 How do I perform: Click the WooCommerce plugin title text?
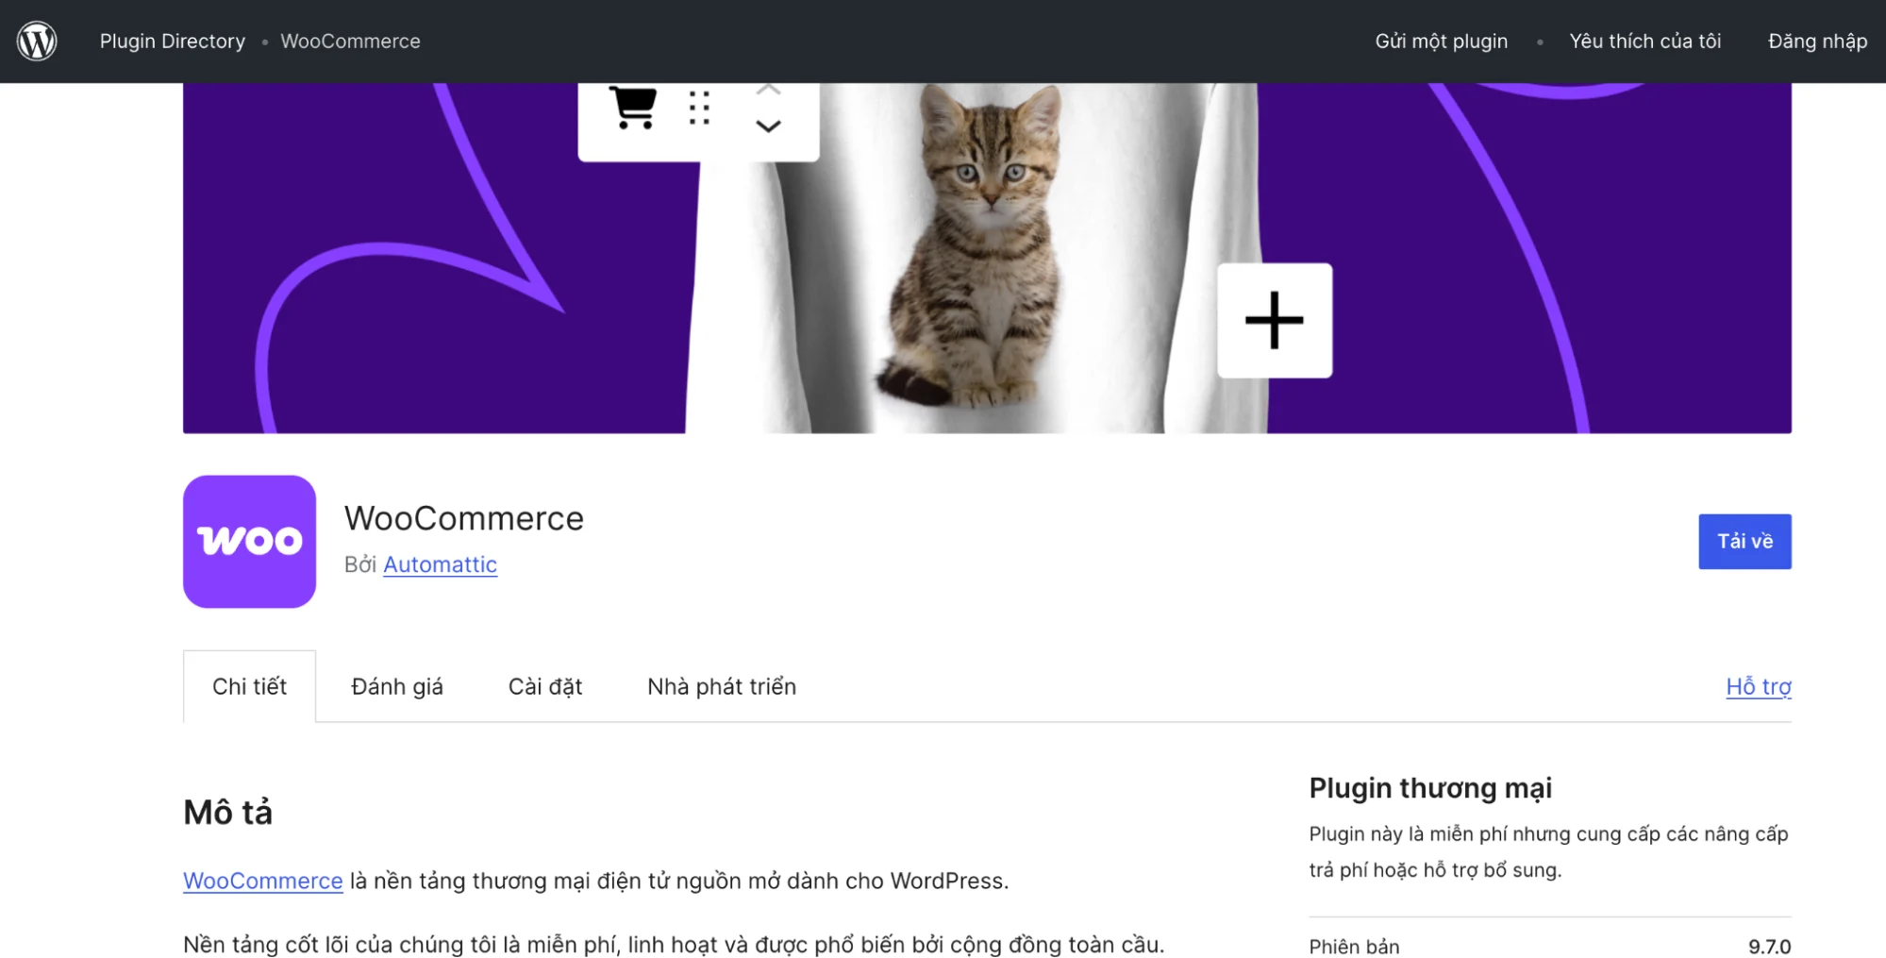tap(464, 518)
